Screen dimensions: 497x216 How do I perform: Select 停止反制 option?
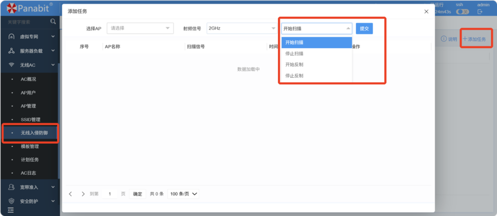point(317,76)
